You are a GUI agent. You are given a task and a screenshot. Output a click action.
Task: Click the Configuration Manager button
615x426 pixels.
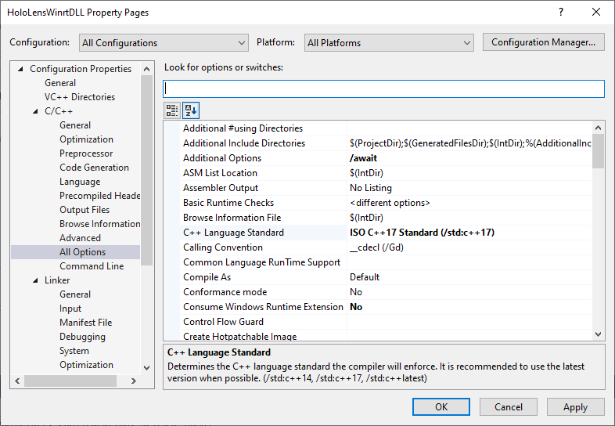coord(543,42)
